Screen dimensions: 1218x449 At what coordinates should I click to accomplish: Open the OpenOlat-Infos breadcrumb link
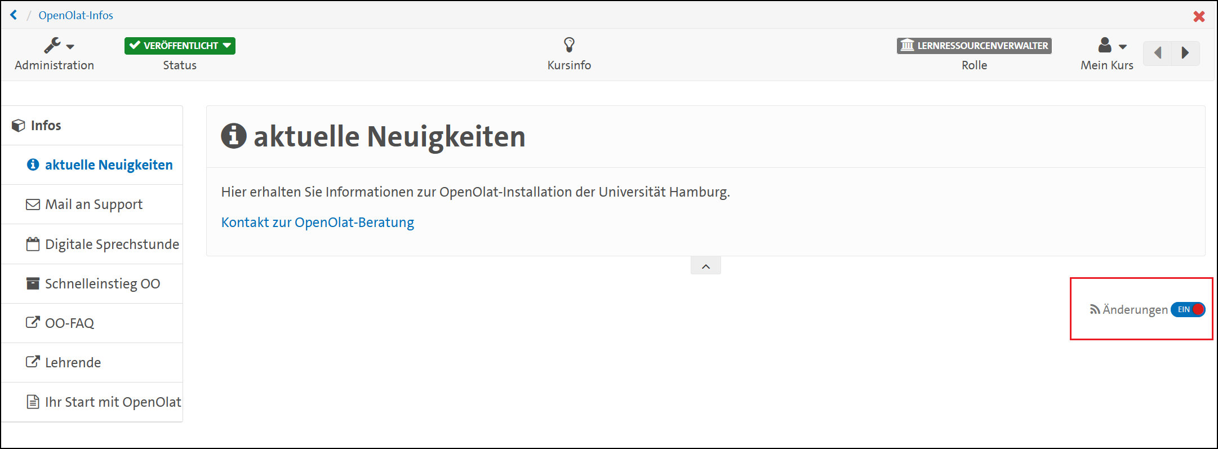point(75,15)
